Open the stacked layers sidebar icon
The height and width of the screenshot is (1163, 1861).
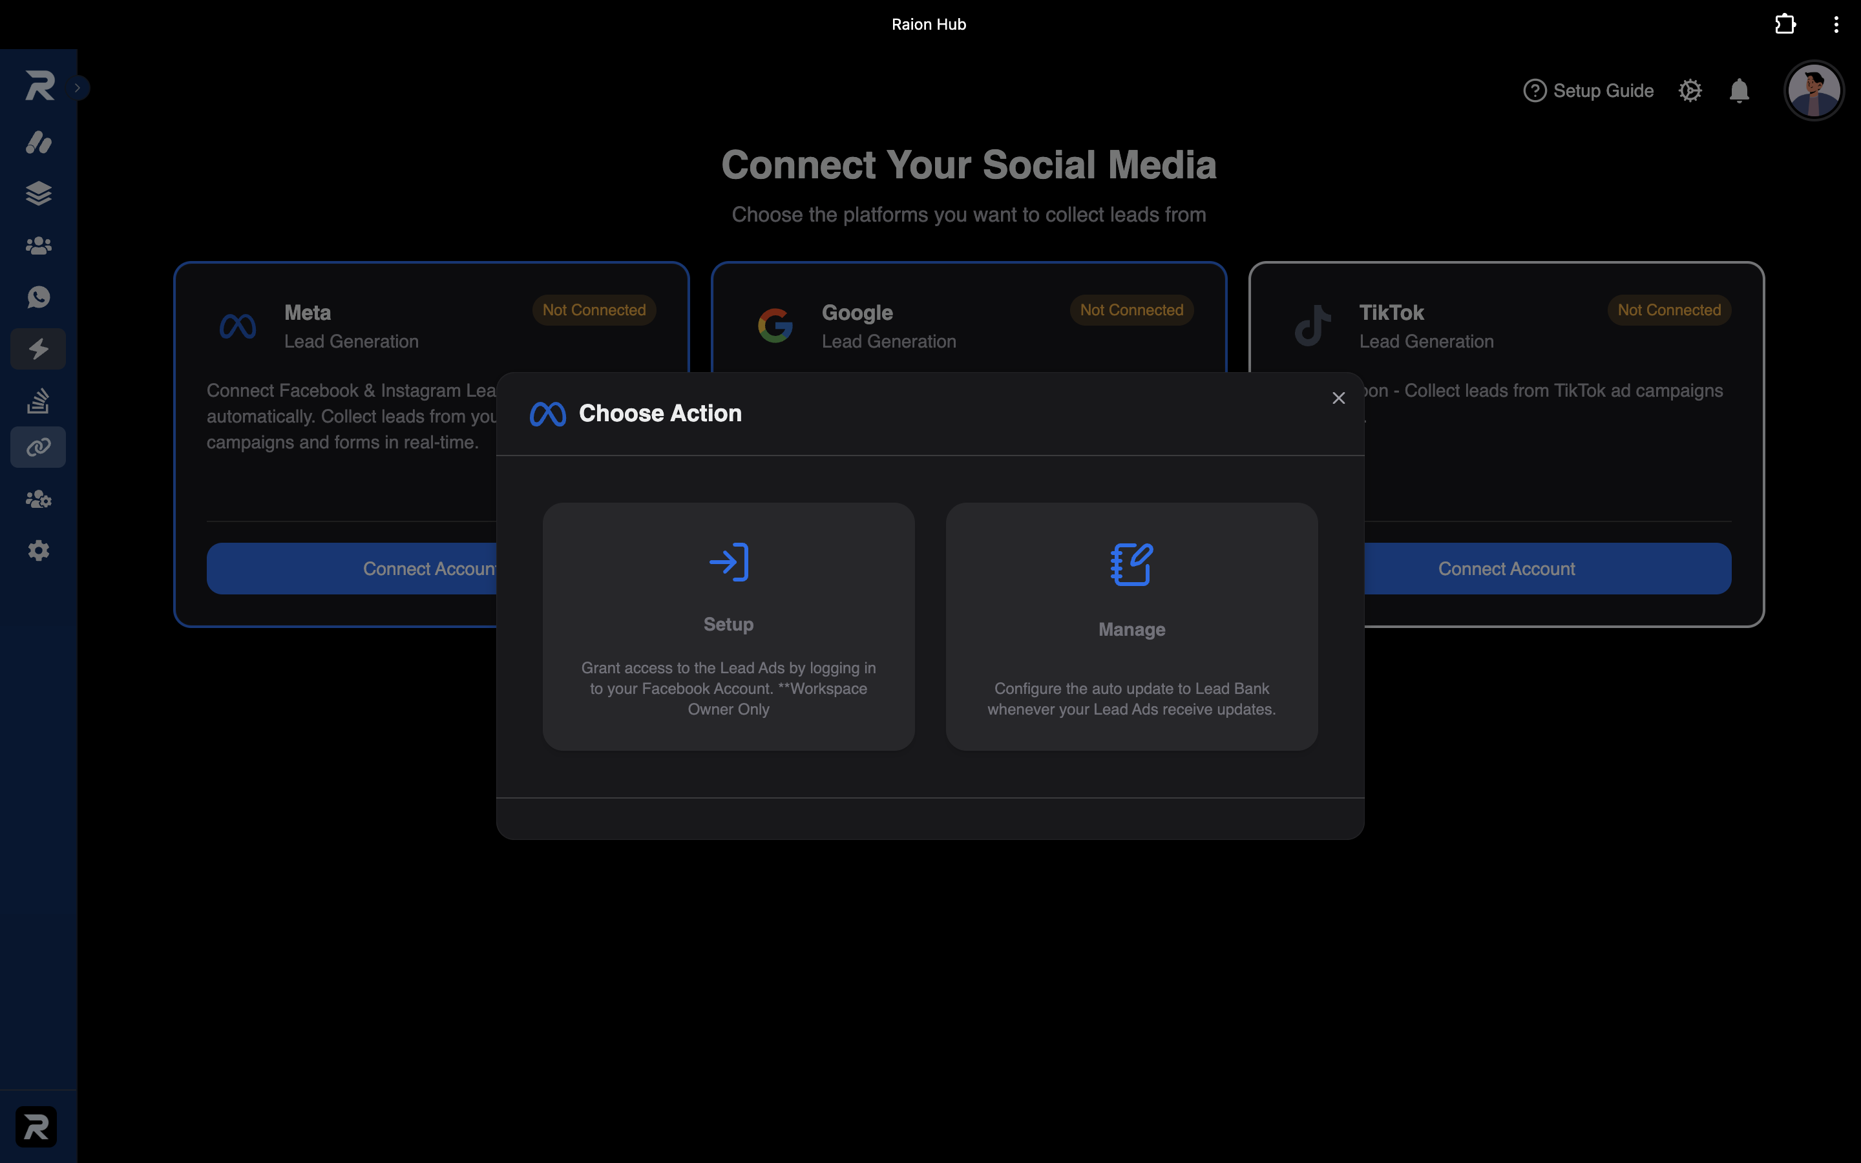(x=39, y=193)
